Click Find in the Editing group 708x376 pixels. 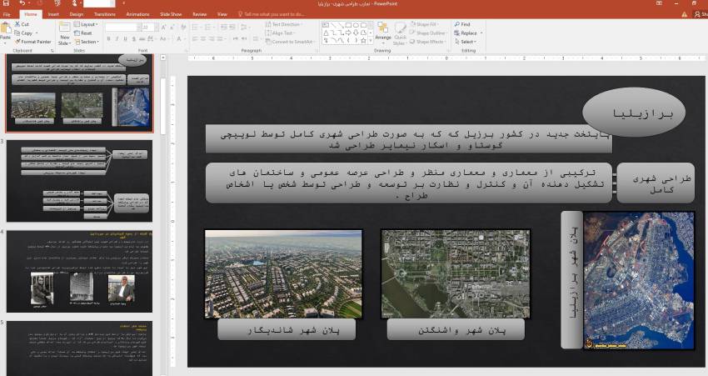pos(464,24)
